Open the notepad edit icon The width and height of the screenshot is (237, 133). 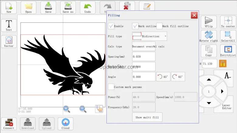147,6
